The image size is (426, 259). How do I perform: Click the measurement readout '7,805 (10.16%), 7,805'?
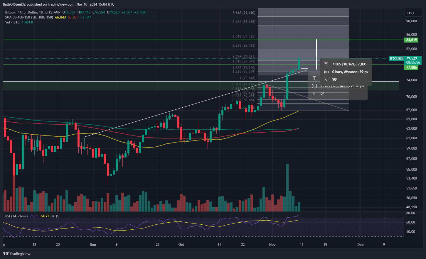tap(349, 64)
